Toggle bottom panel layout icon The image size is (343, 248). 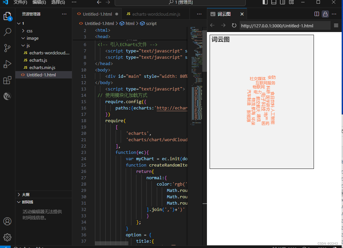[x=274, y=2]
